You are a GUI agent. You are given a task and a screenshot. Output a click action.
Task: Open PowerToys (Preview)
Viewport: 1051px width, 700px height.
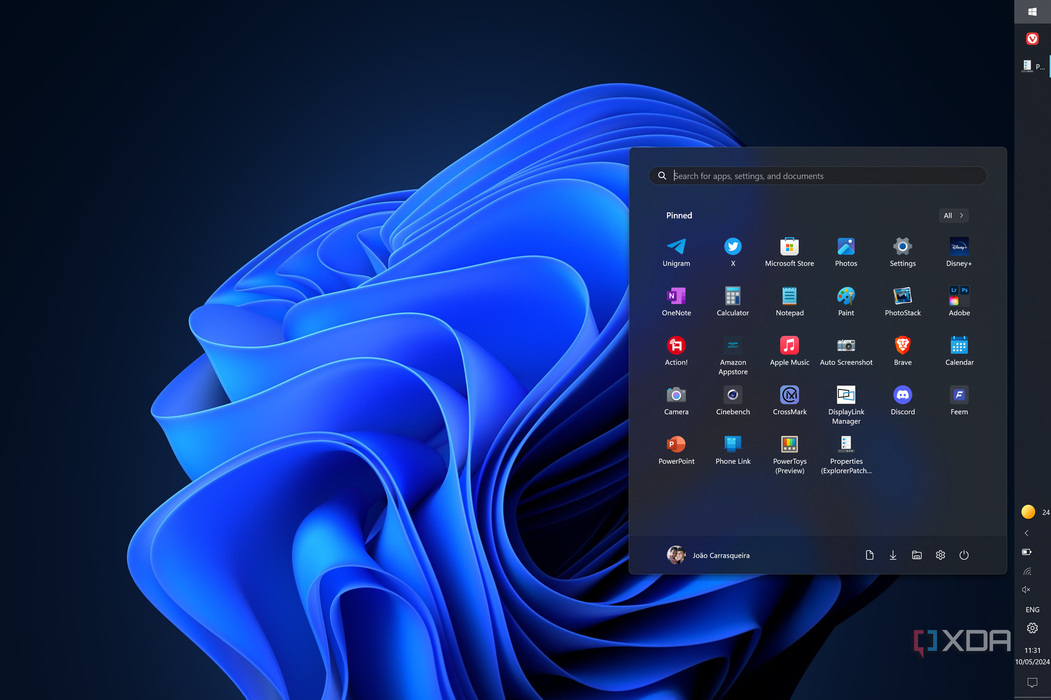coord(789,449)
